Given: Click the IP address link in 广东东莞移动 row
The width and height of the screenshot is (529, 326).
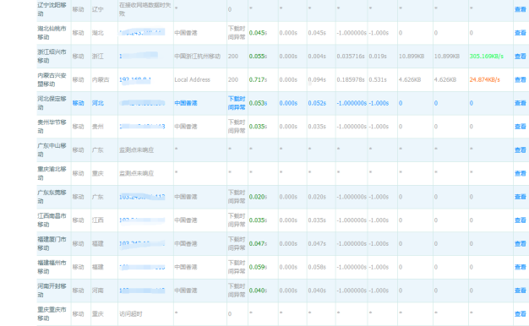Looking at the screenshot, I should pyautogui.click(x=142, y=197).
